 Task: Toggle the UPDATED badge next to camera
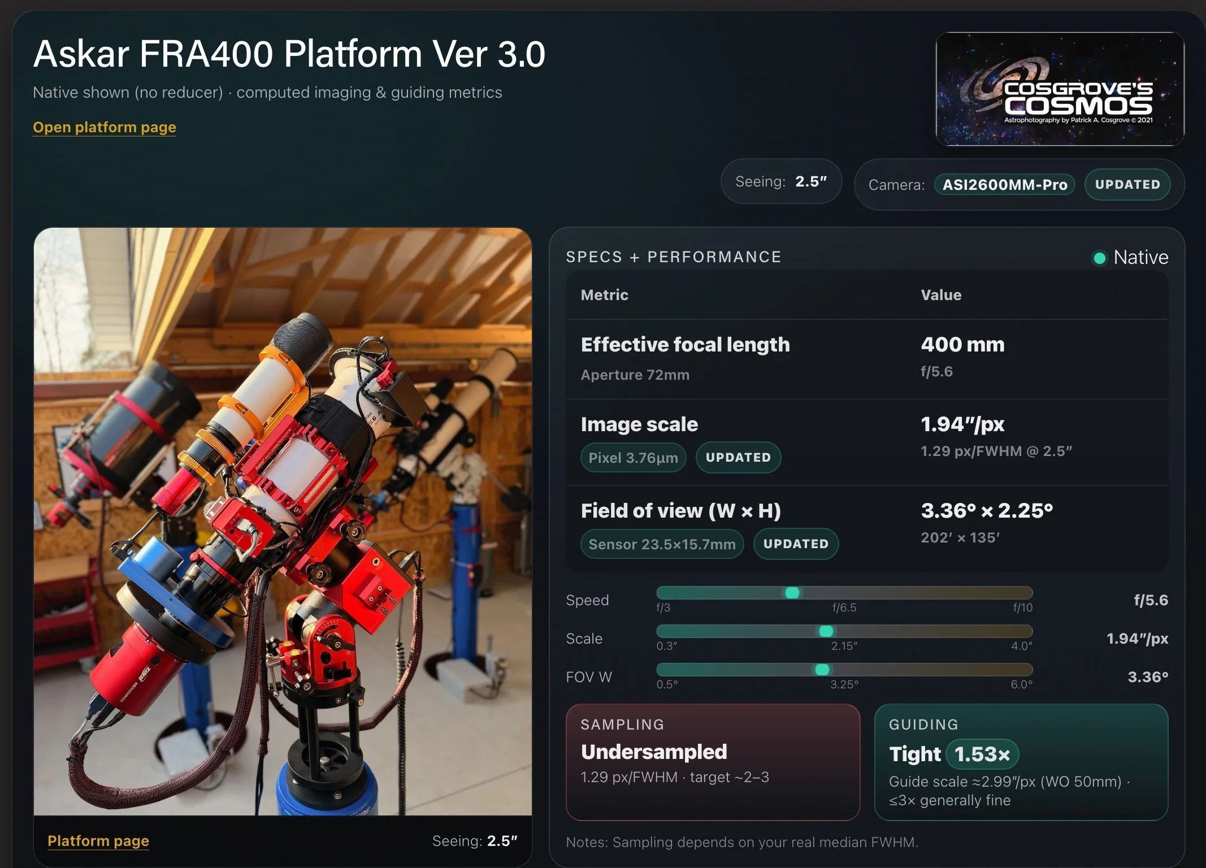(x=1127, y=184)
